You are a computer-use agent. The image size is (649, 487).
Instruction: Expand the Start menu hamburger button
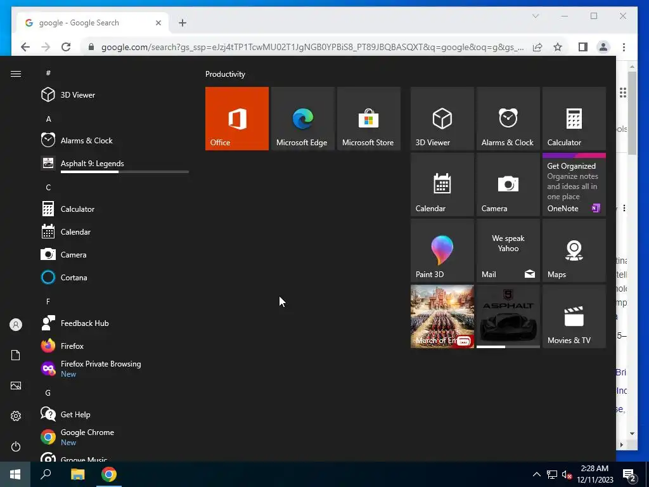click(x=16, y=74)
